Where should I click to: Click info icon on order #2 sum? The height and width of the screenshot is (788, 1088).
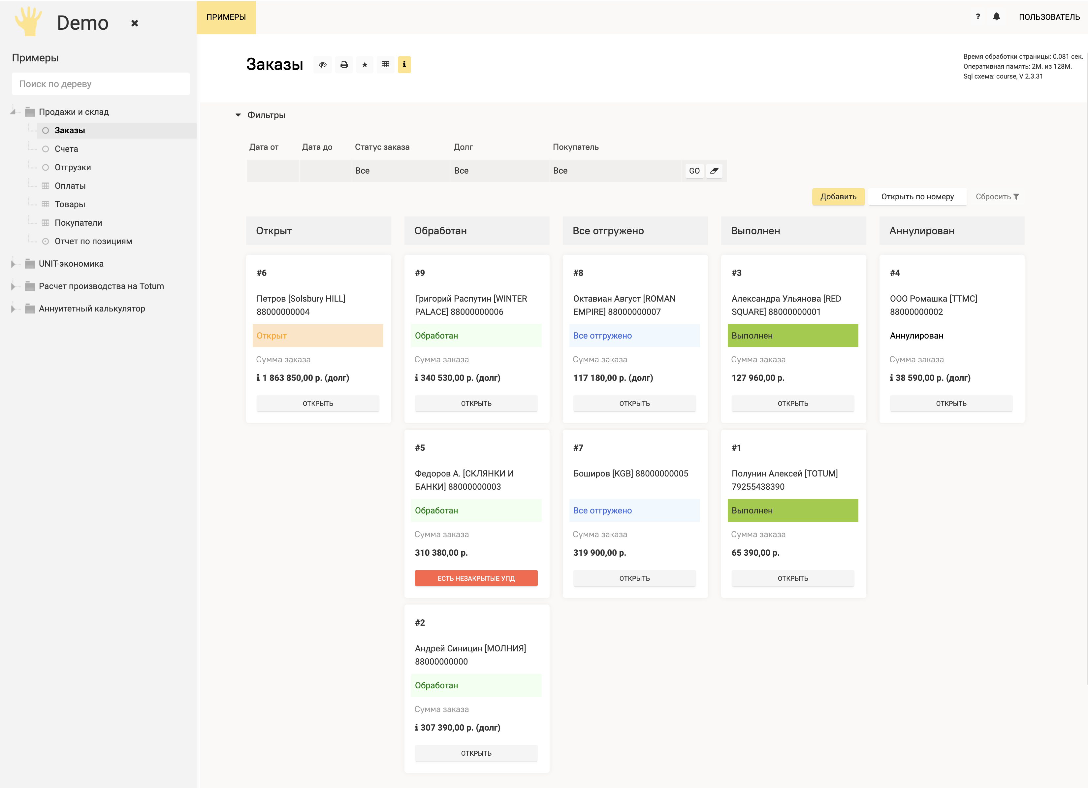coord(416,728)
